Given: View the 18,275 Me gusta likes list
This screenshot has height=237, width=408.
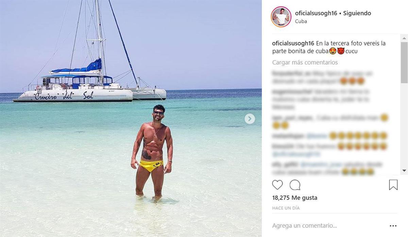Looking at the screenshot, I should (x=295, y=198).
